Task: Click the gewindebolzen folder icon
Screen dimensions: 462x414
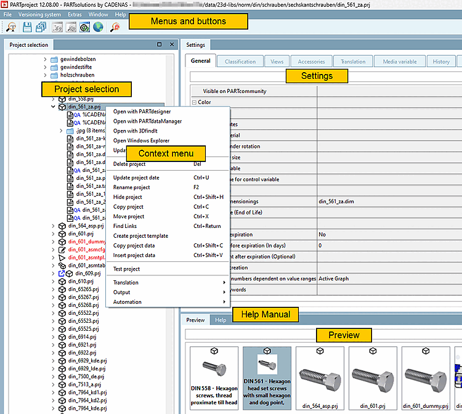Action: [x=54, y=60]
